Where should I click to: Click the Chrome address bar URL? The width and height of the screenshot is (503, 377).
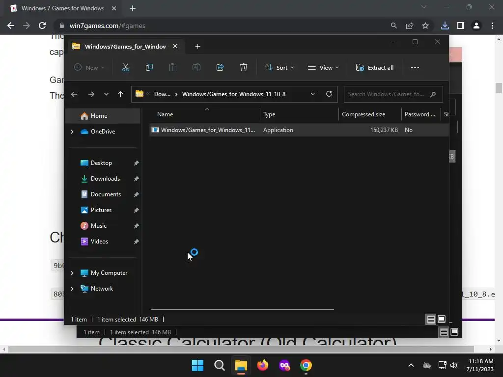[x=108, y=26]
